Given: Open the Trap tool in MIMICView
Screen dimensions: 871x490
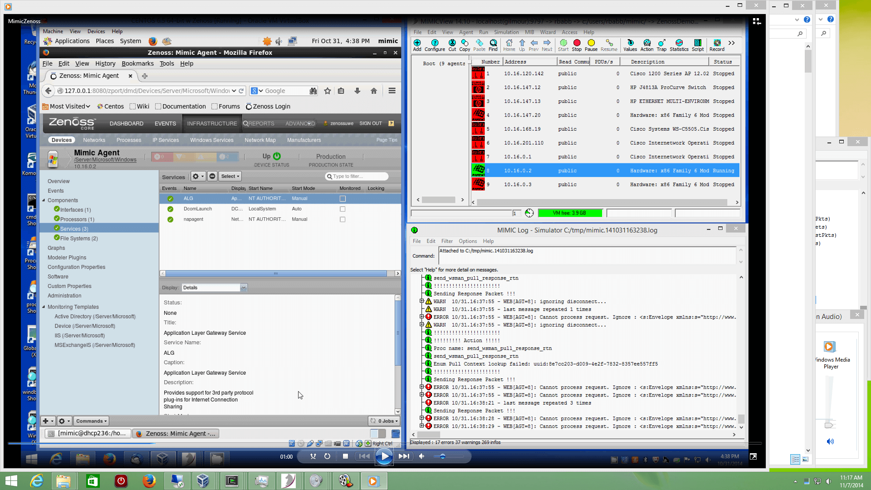Looking at the screenshot, I should (662, 45).
